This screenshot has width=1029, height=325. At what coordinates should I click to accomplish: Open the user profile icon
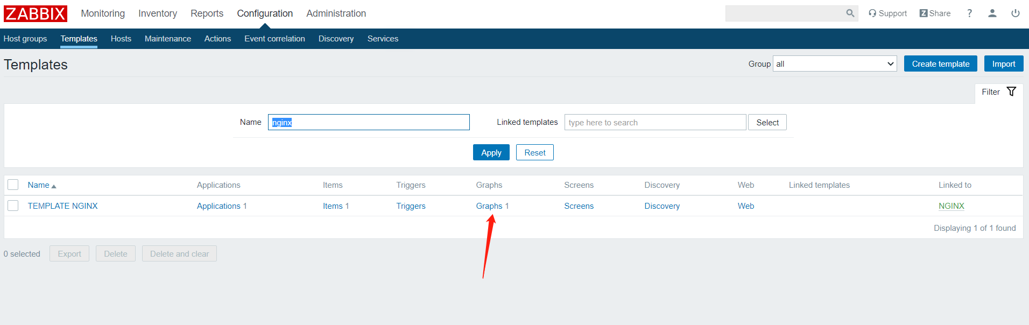point(992,13)
